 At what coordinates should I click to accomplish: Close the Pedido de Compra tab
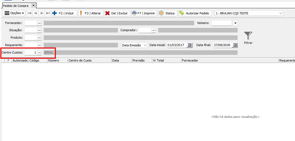click(x=33, y=6)
